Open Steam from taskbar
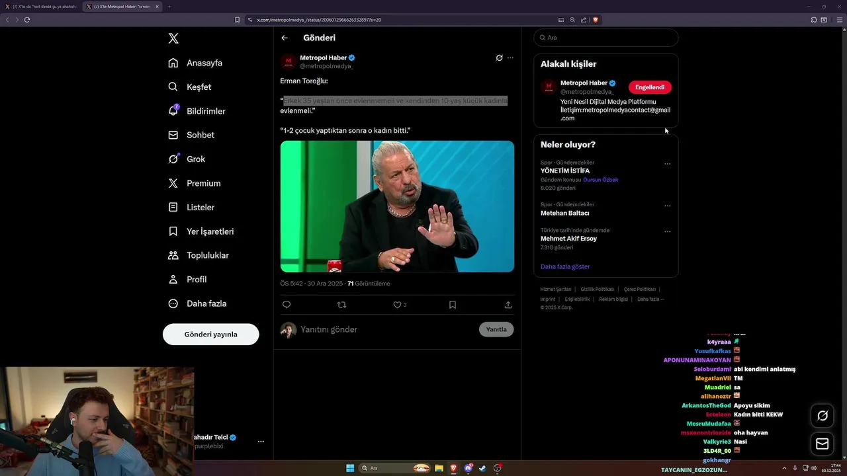Screen dimensions: 847x476 pos(482,468)
